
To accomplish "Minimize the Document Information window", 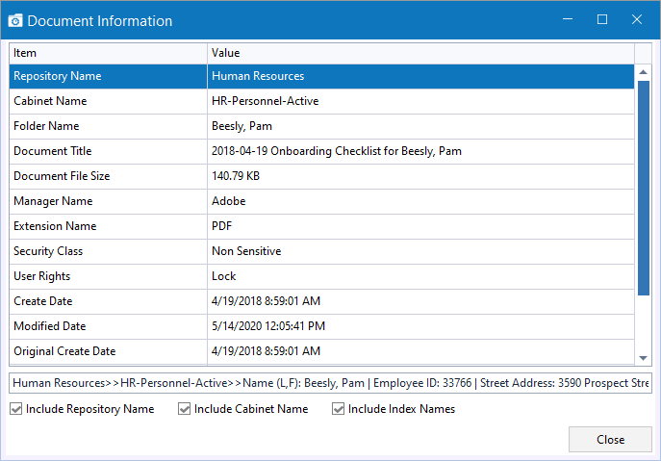I will coord(568,19).
